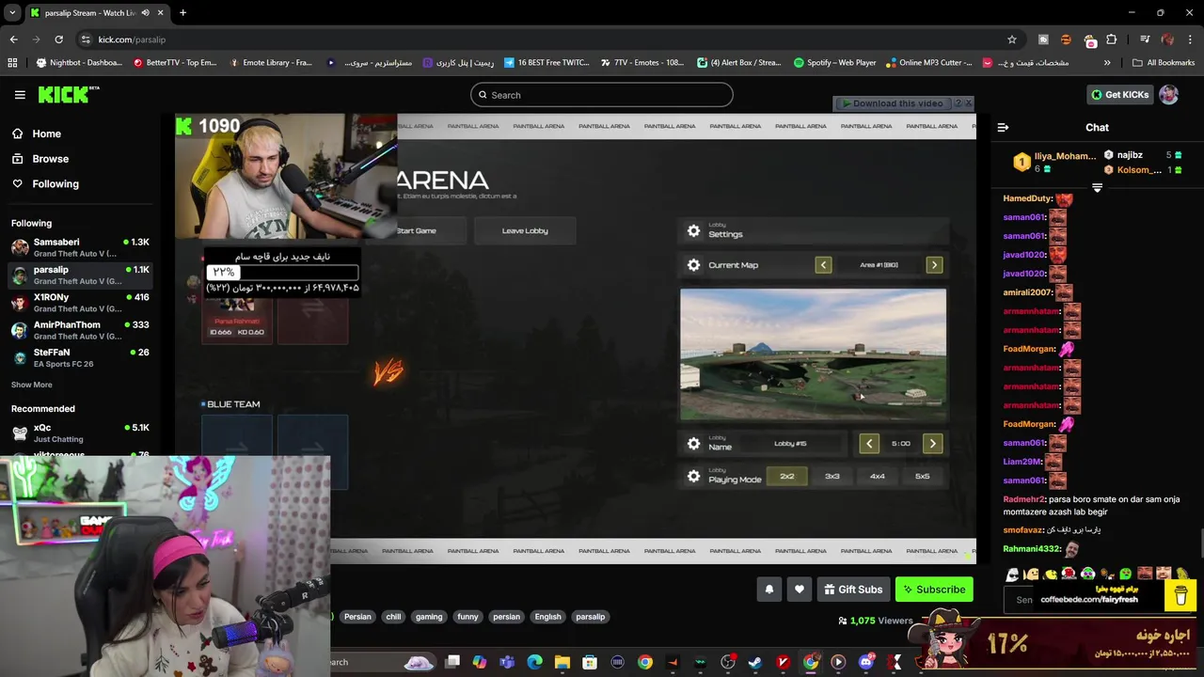Collapse the chat panel with the arrow icon

tap(1003, 127)
